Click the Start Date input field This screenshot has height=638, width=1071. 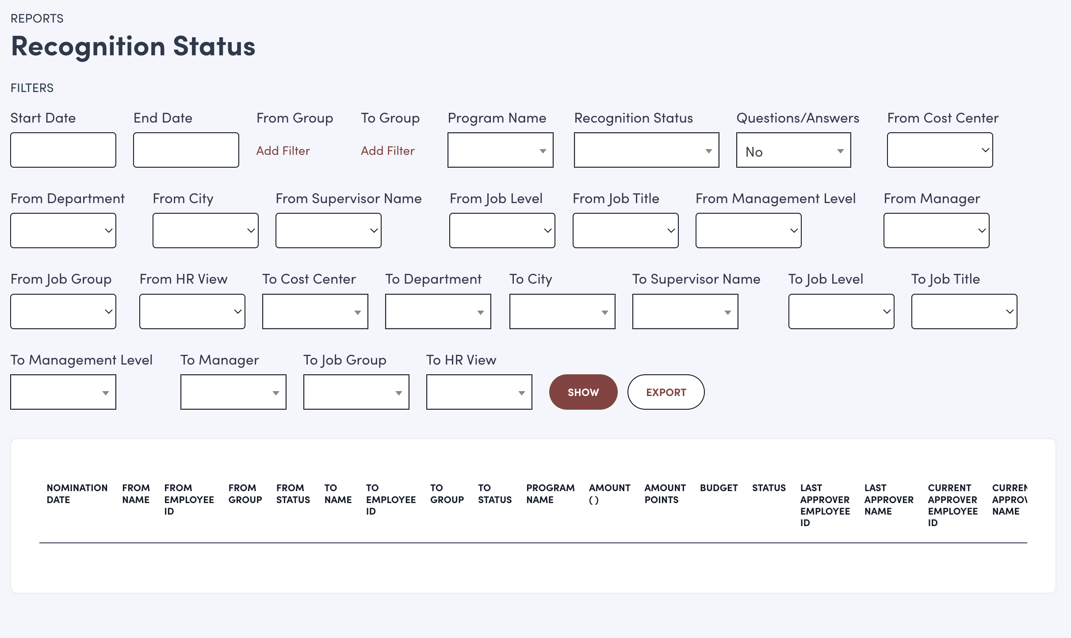[x=63, y=150]
